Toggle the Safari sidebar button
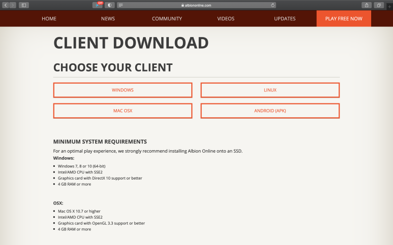393x245 pixels. (x=23, y=5)
